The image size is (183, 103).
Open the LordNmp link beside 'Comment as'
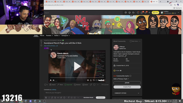[x=54, y=90]
